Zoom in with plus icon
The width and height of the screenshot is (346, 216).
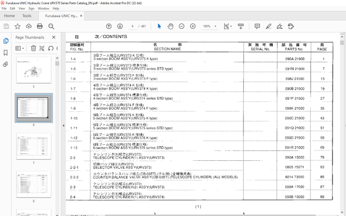193,26
